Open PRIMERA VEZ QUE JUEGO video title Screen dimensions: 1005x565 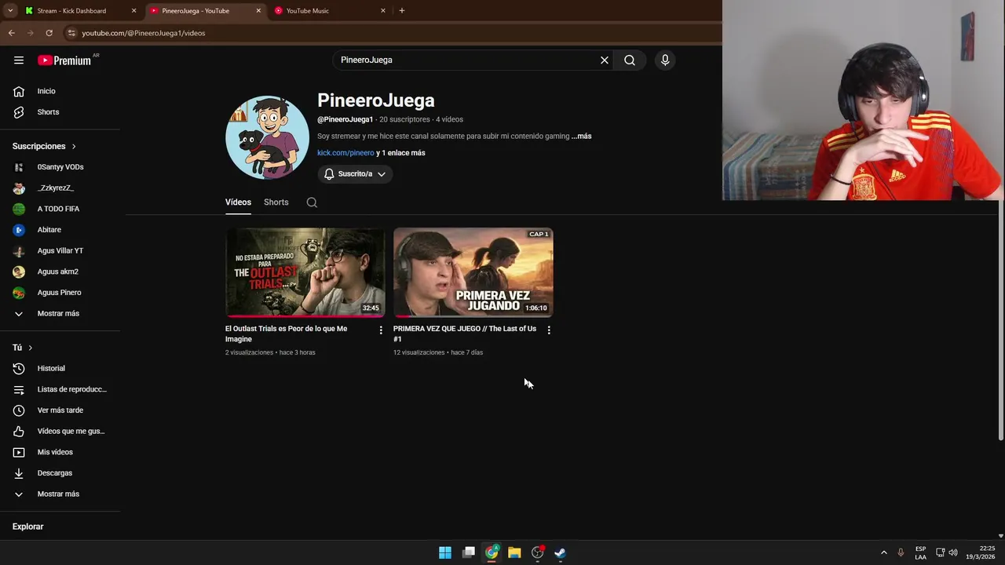pos(465,334)
